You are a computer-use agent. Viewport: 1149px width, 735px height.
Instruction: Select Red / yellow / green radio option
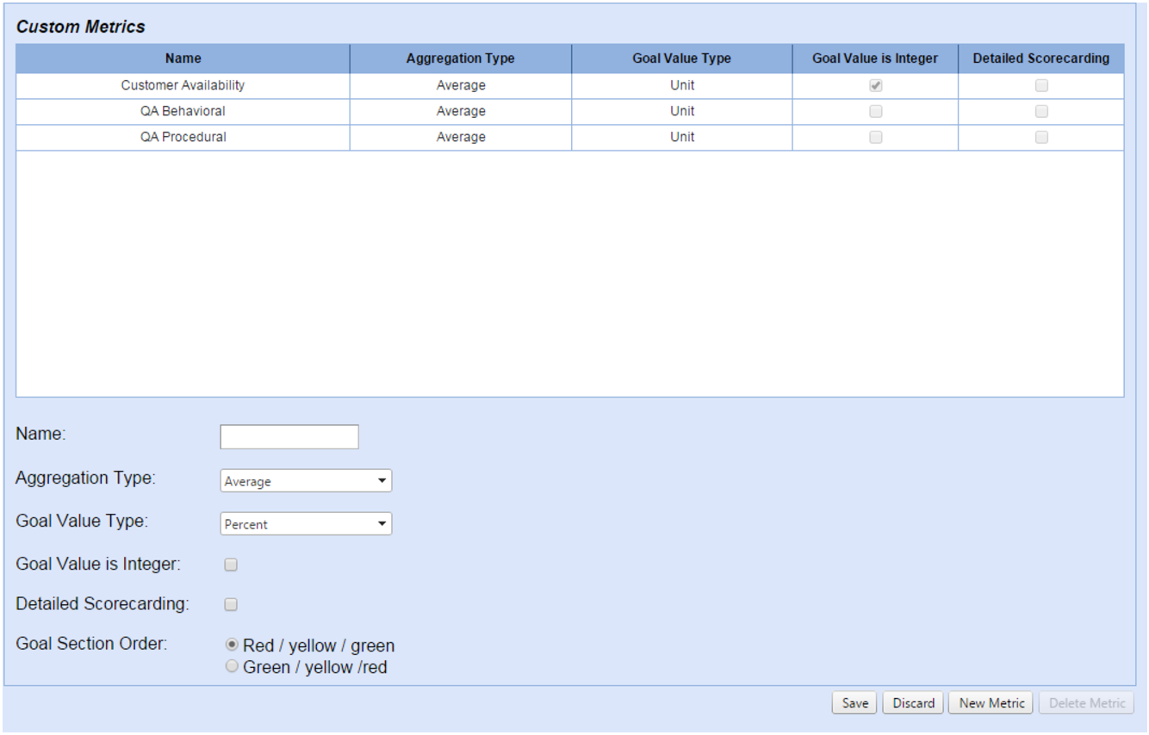(x=232, y=645)
